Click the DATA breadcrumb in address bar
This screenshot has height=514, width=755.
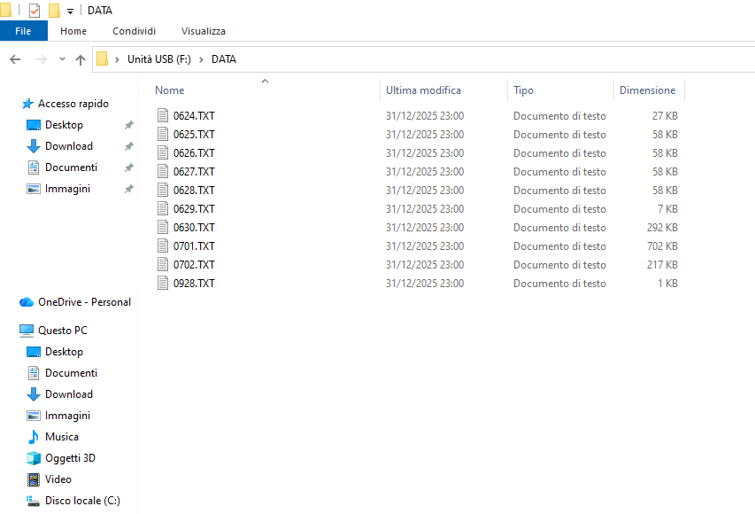click(224, 59)
